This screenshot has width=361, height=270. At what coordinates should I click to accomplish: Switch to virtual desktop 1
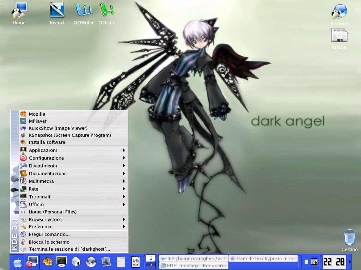coord(151,258)
